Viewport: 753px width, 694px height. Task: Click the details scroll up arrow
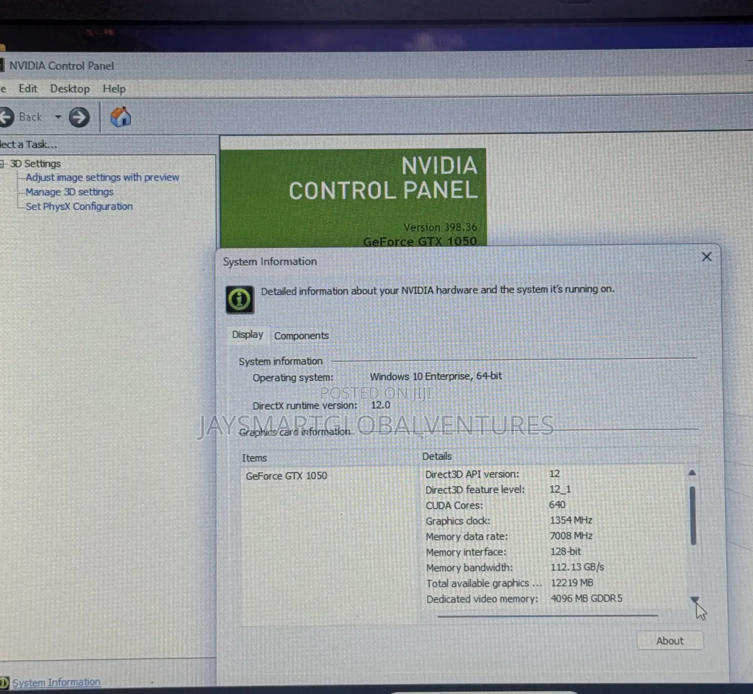coord(692,473)
